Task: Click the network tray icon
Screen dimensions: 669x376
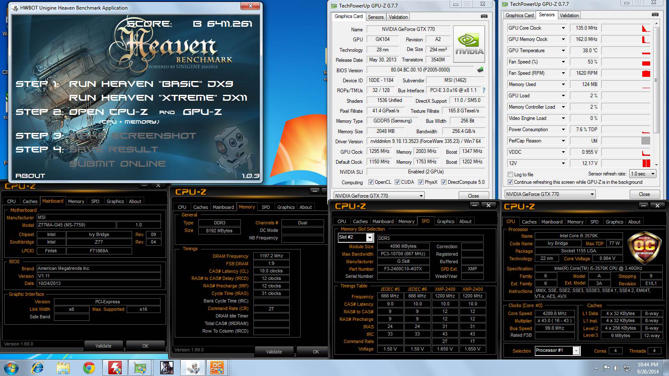Action: (x=627, y=368)
